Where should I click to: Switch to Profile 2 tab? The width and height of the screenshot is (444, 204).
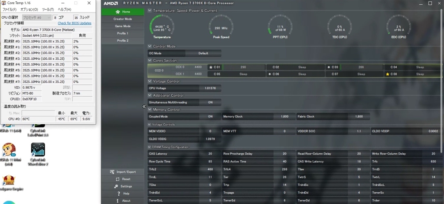(123, 41)
